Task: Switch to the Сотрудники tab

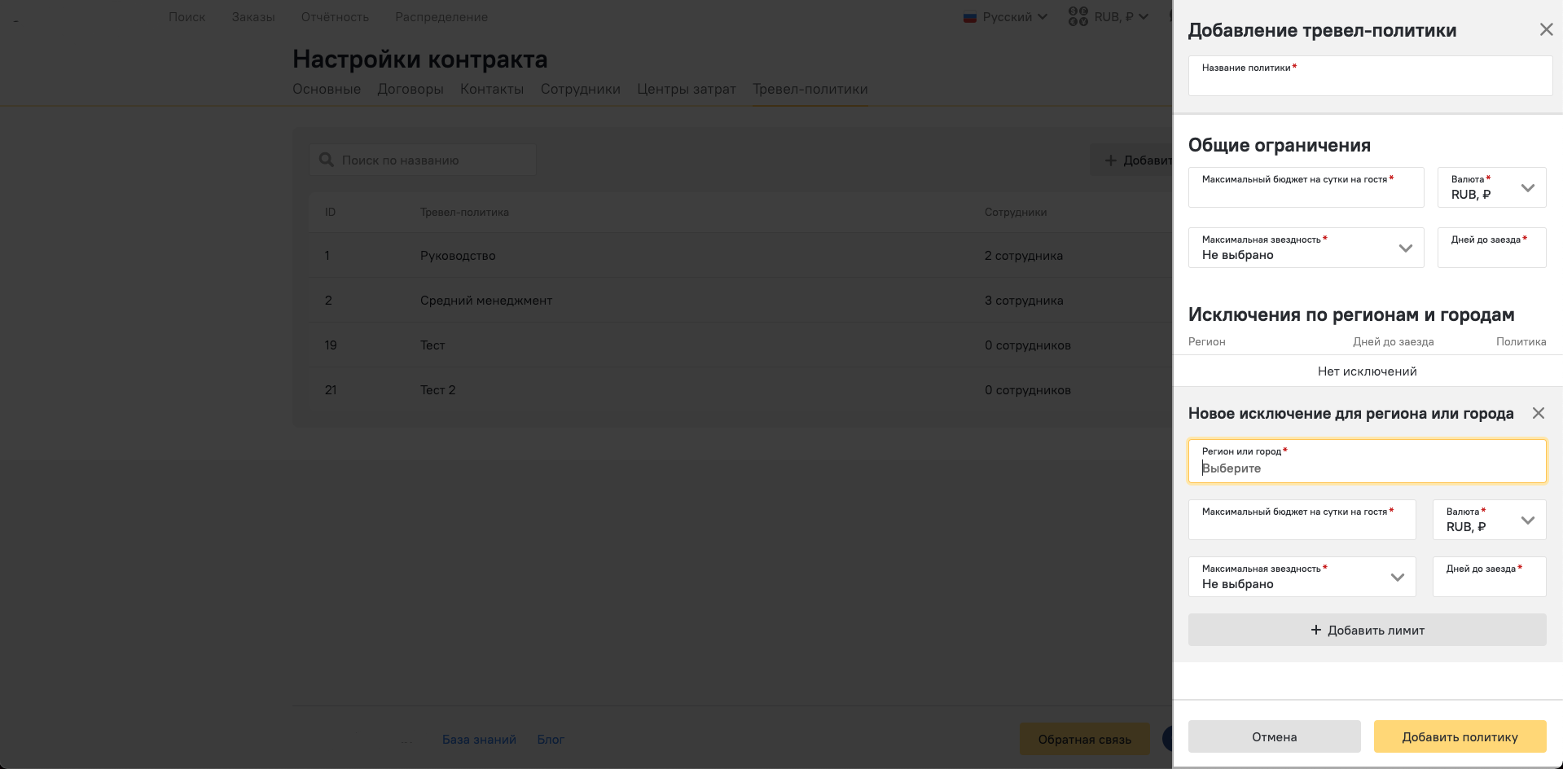Action: click(580, 89)
